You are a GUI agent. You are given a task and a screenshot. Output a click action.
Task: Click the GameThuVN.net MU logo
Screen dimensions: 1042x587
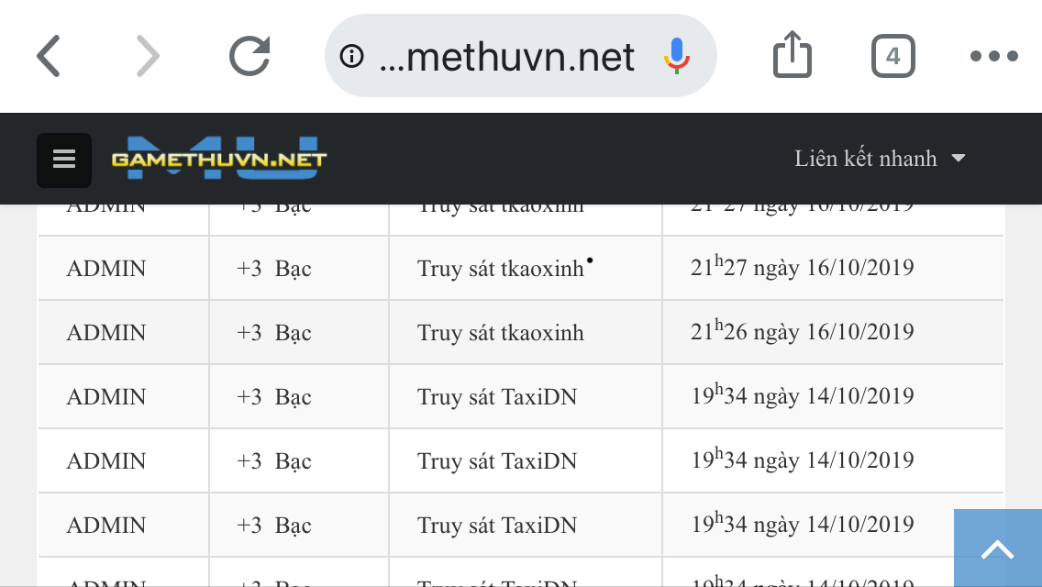219,158
